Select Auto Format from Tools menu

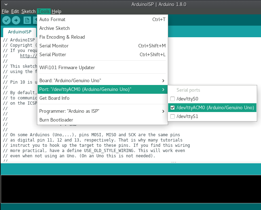click(102, 19)
